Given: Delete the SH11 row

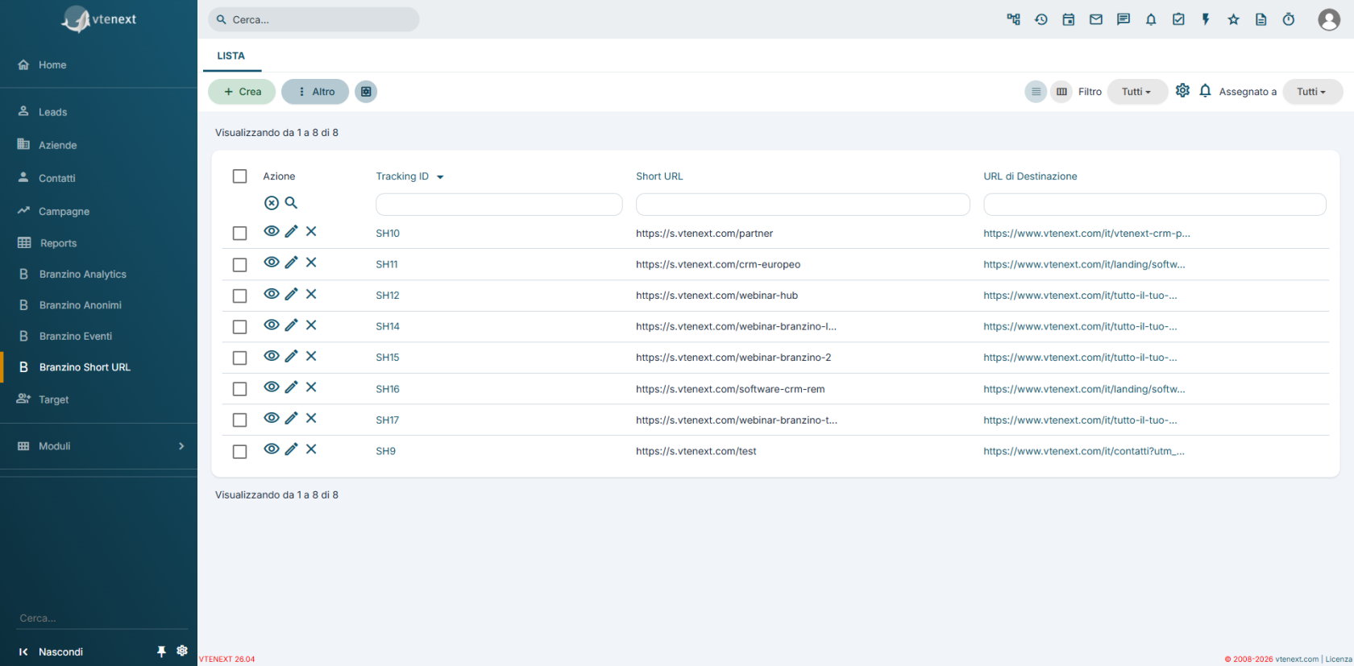Looking at the screenshot, I should point(311,263).
